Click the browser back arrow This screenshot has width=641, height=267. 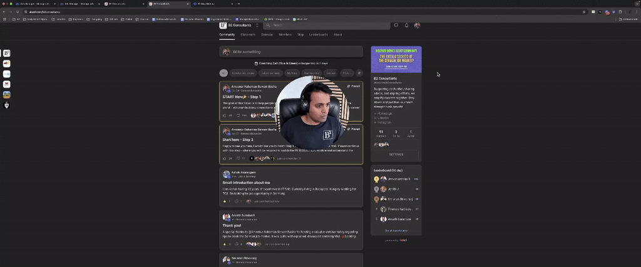tap(4, 12)
